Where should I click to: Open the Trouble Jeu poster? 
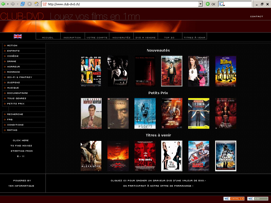click(x=145, y=71)
